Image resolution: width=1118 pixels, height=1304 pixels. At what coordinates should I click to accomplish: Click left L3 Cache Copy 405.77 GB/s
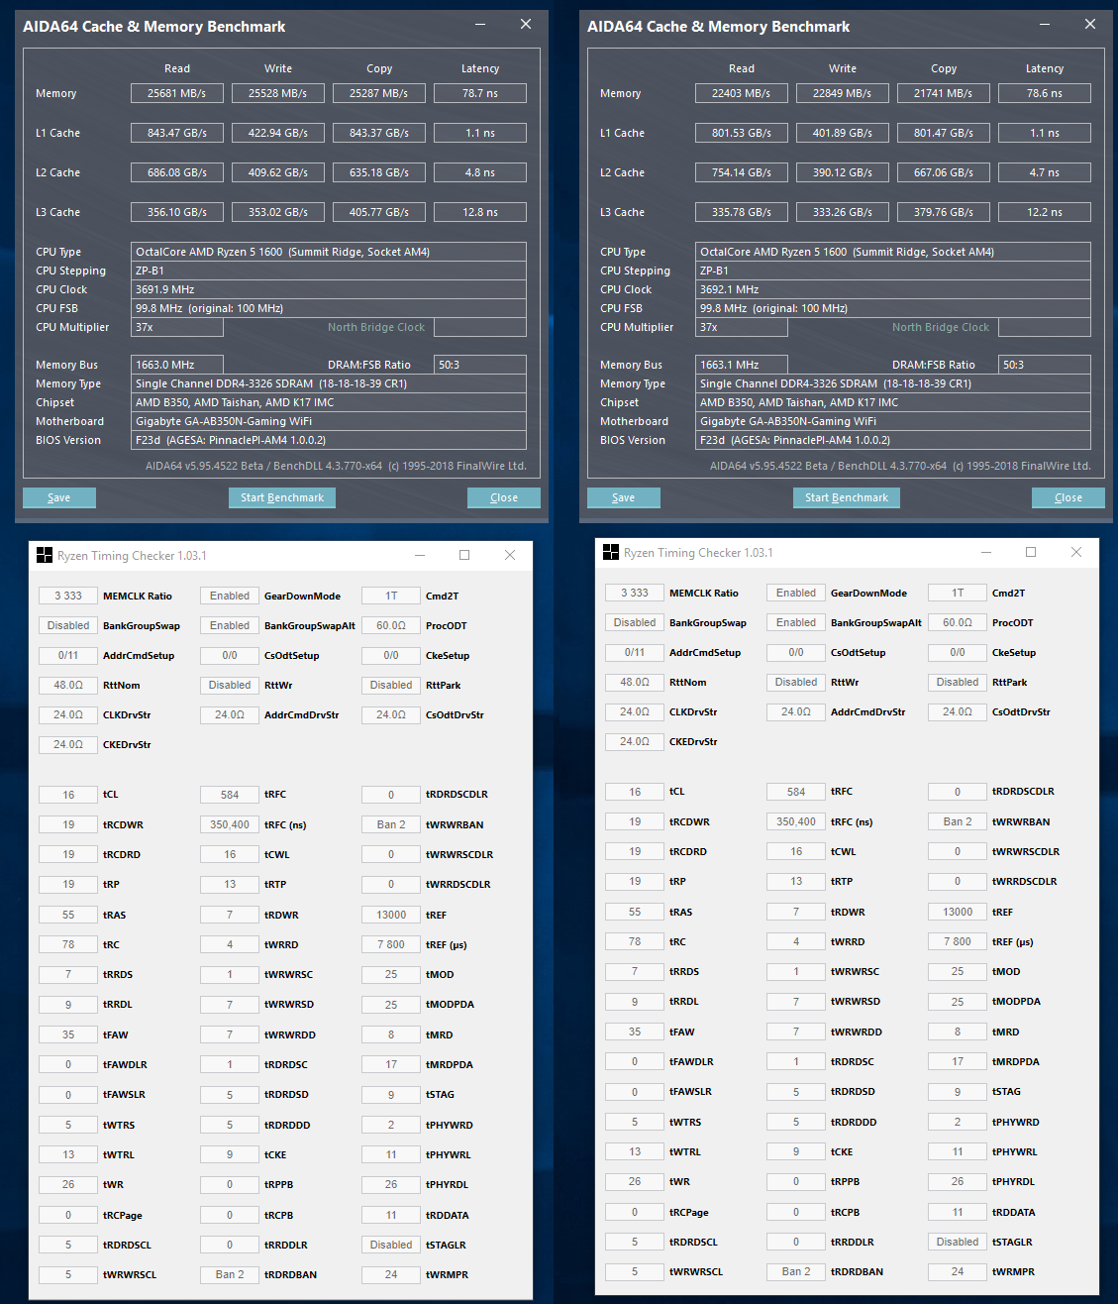379,212
